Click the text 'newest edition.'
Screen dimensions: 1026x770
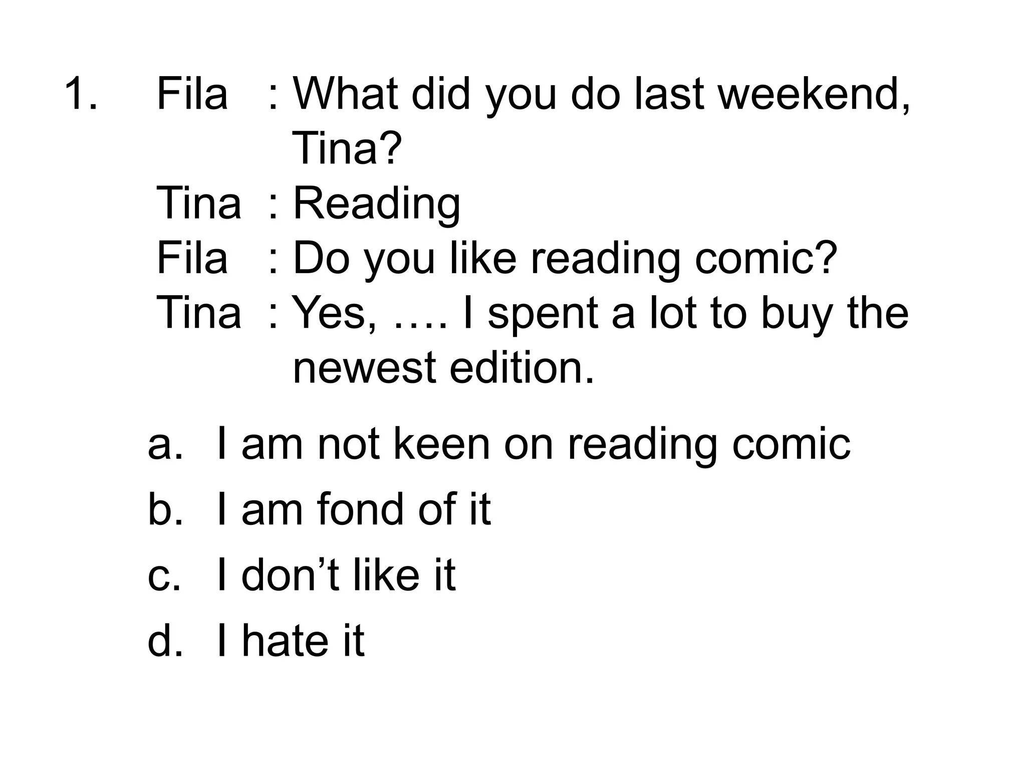pyautogui.click(x=443, y=367)
